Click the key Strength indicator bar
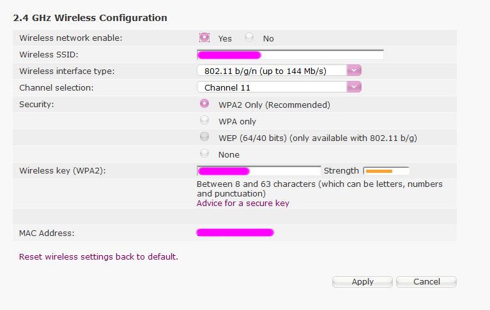The image size is (490, 310). click(x=386, y=171)
